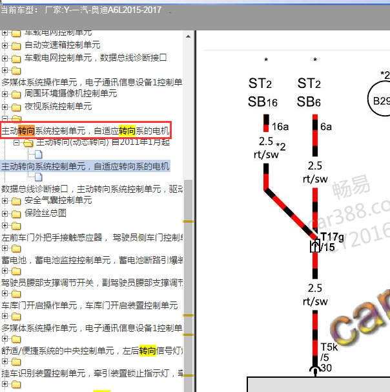
Task: Expand the 挂车识别装置控制单元 node
Action: pyautogui.click(x=5, y=362)
